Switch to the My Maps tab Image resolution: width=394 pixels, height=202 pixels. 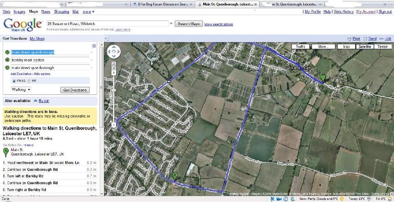37,39
